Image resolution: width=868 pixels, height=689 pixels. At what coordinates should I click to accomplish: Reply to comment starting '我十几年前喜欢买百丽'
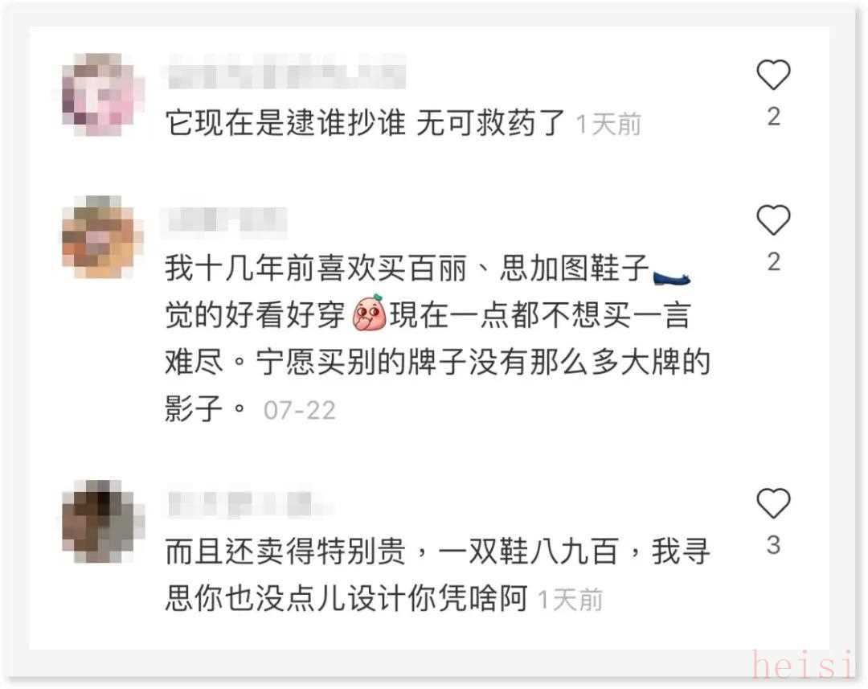tap(437, 338)
